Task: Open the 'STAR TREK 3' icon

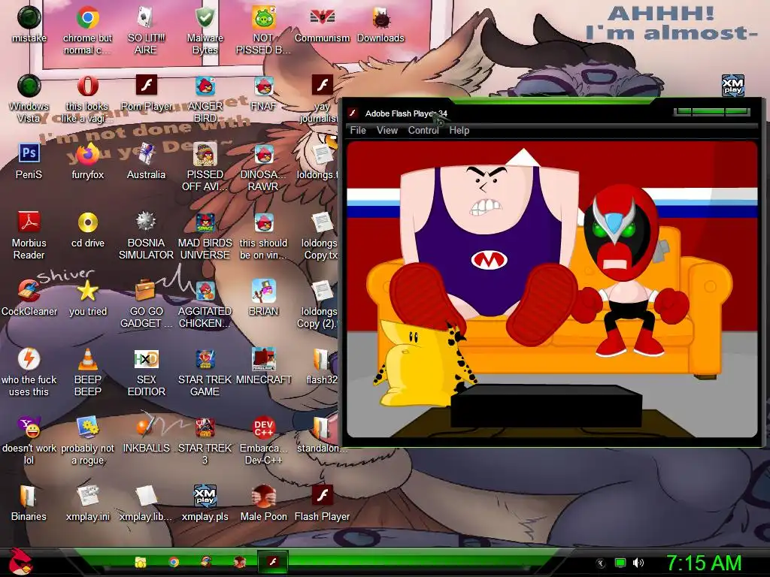Action: (x=205, y=440)
